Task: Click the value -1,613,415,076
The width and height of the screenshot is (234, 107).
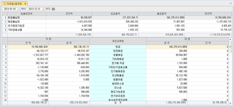Action: tap(84, 22)
